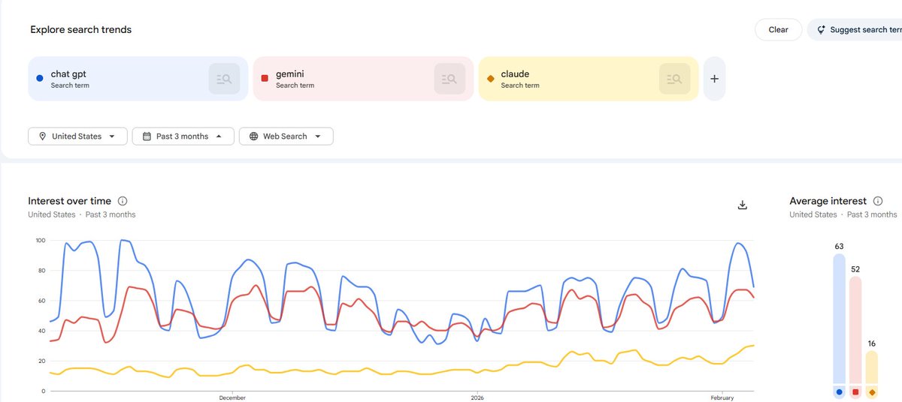Click the calendar icon in date filter
The height and width of the screenshot is (402, 902).
(x=146, y=136)
